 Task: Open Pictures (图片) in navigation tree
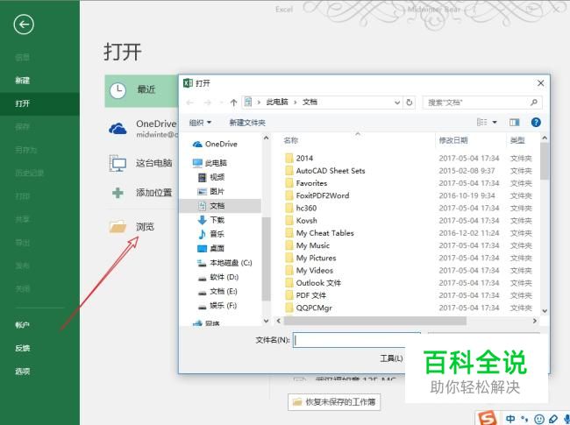(211, 191)
